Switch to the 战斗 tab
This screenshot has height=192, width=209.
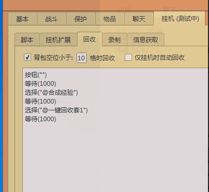pyautogui.click(x=51, y=19)
